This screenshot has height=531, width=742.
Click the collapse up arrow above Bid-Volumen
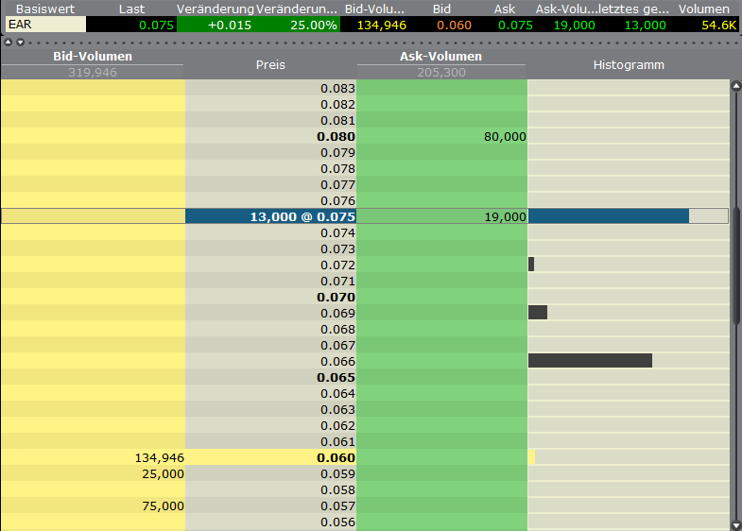(x=8, y=43)
